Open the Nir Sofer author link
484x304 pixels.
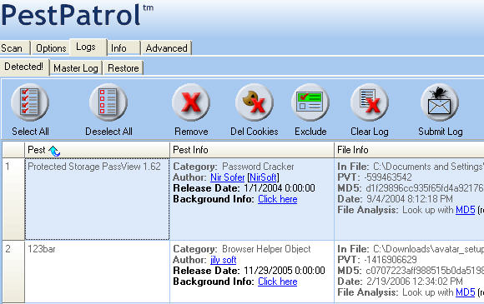(228, 177)
